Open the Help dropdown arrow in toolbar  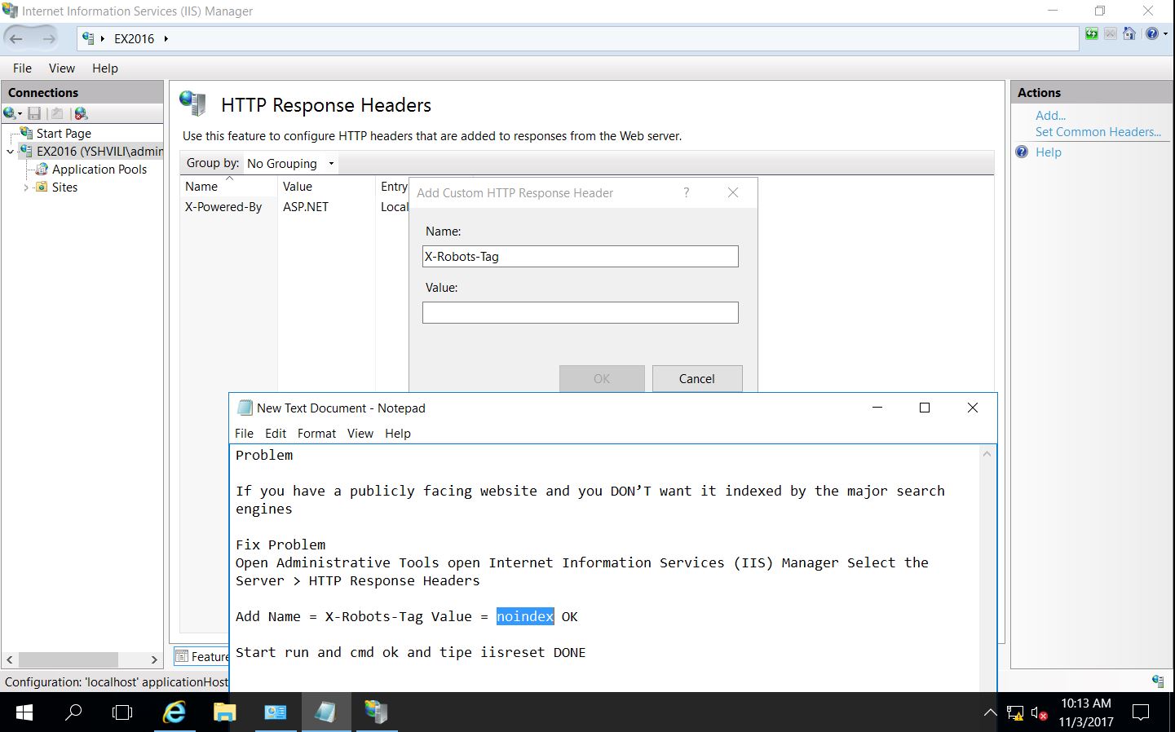click(1165, 34)
